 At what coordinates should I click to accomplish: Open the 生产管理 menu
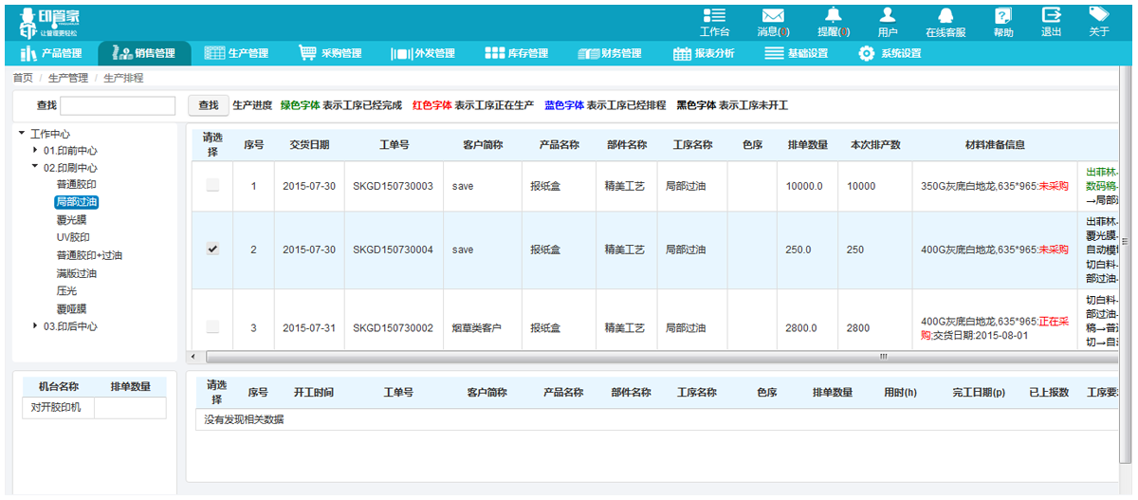pos(236,53)
